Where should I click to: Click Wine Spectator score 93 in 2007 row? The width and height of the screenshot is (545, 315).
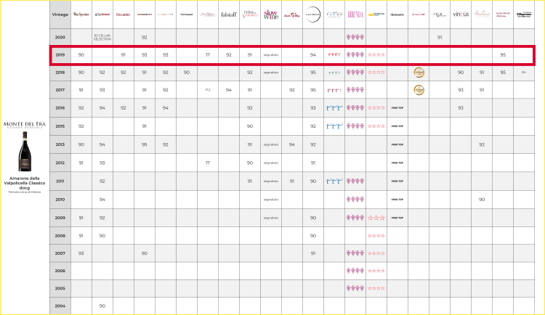pyautogui.click(x=81, y=253)
